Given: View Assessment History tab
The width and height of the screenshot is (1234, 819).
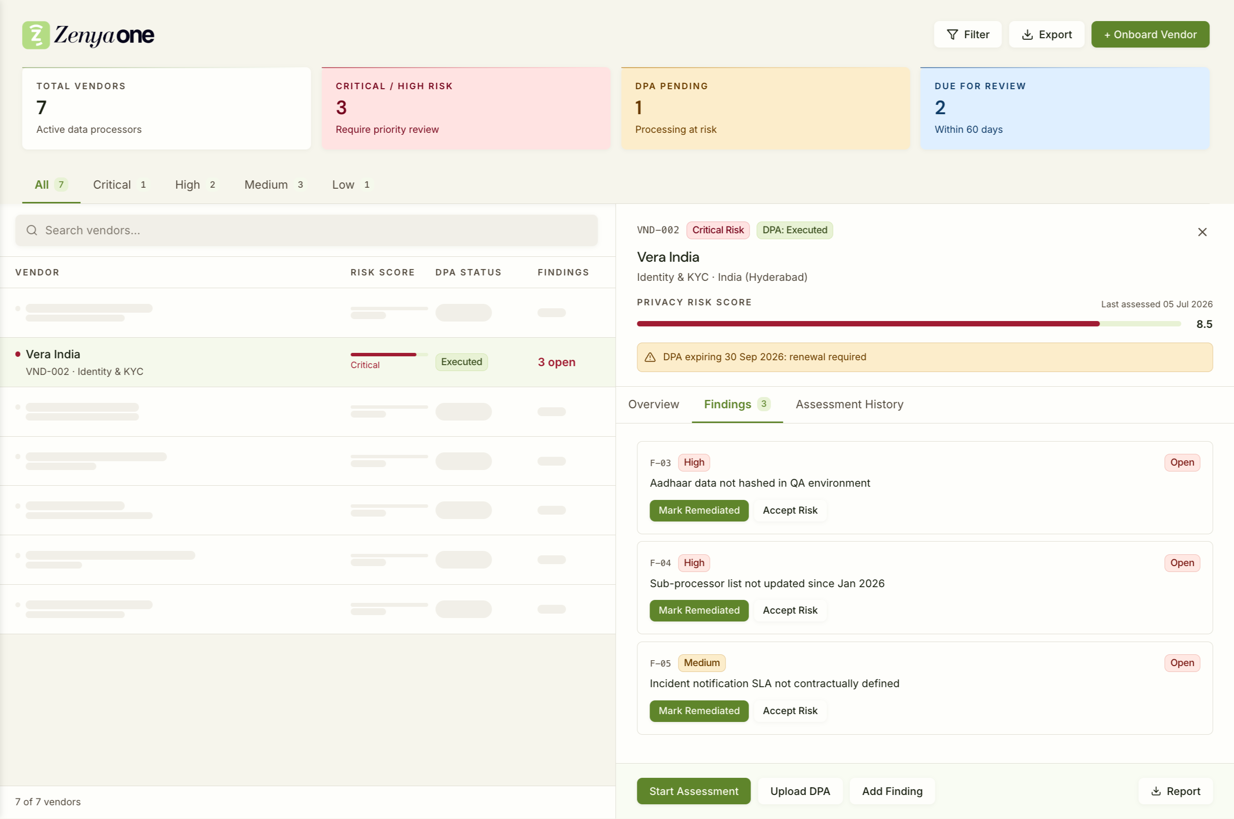Looking at the screenshot, I should pos(849,404).
